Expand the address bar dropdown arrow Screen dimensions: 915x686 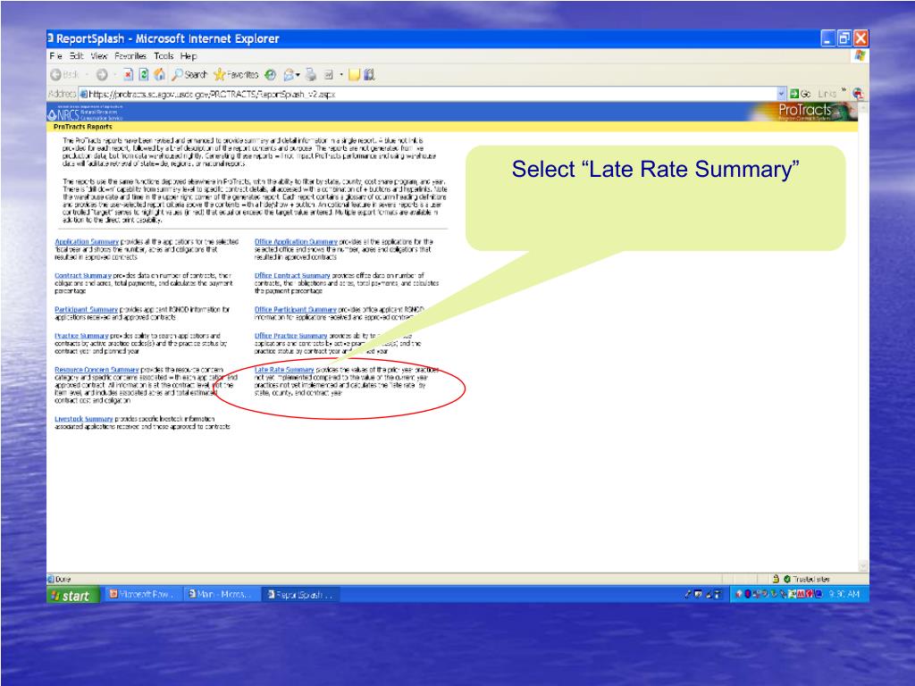click(x=781, y=93)
